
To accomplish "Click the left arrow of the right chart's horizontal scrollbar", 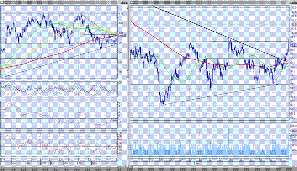I will pos(132,166).
